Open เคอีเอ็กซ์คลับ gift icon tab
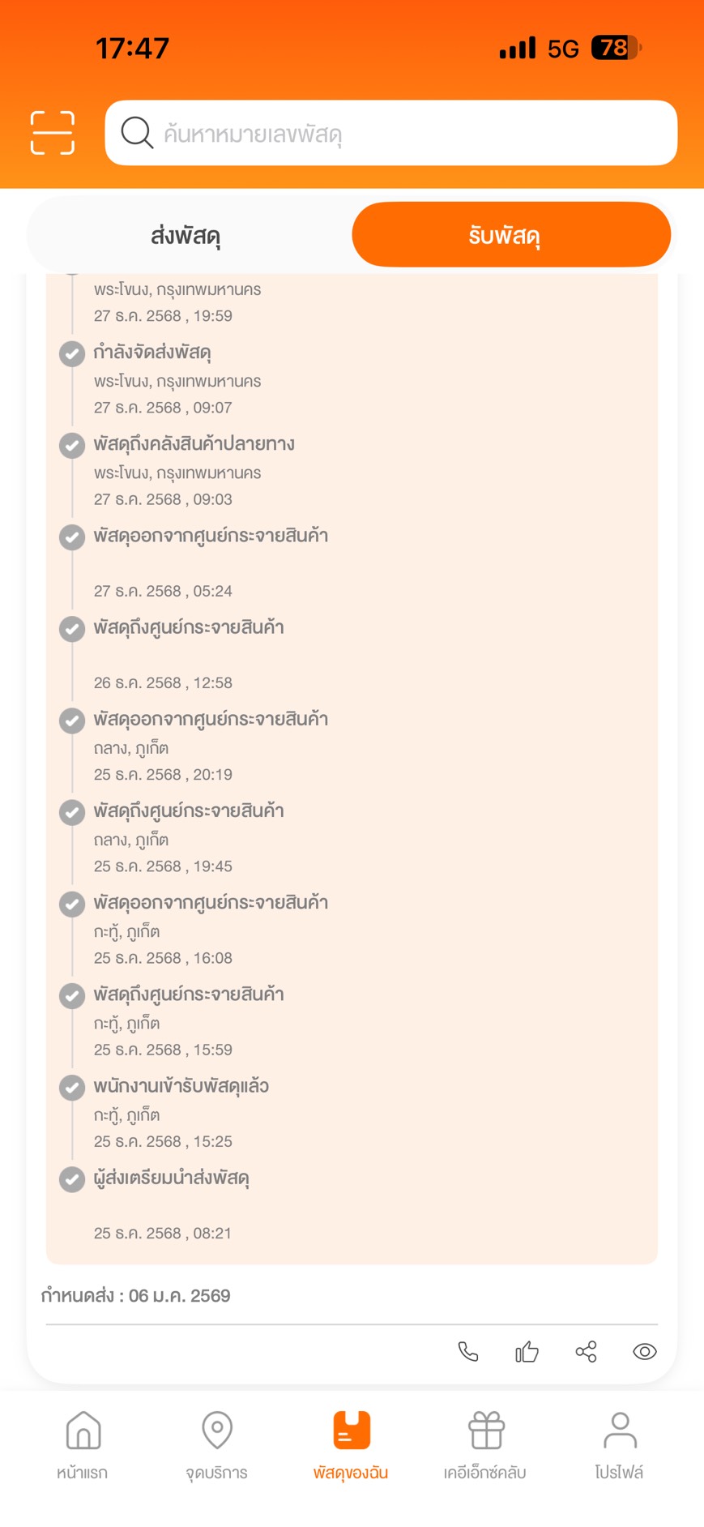 [485, 1445]
